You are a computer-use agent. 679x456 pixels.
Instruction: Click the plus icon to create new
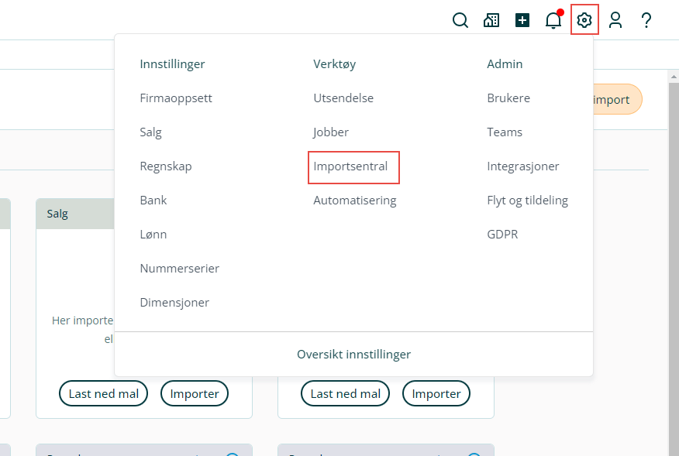[x=522, y=20]
